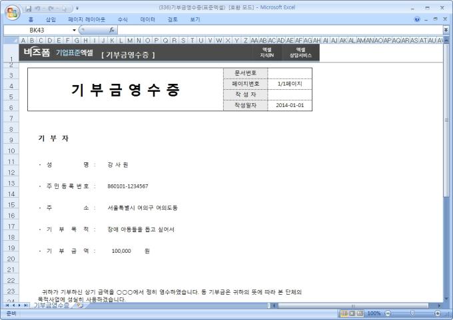The width and height of the screenshot is (453, 320).
Task: Click the 문서번호 label cell
Action: [245, 73]
